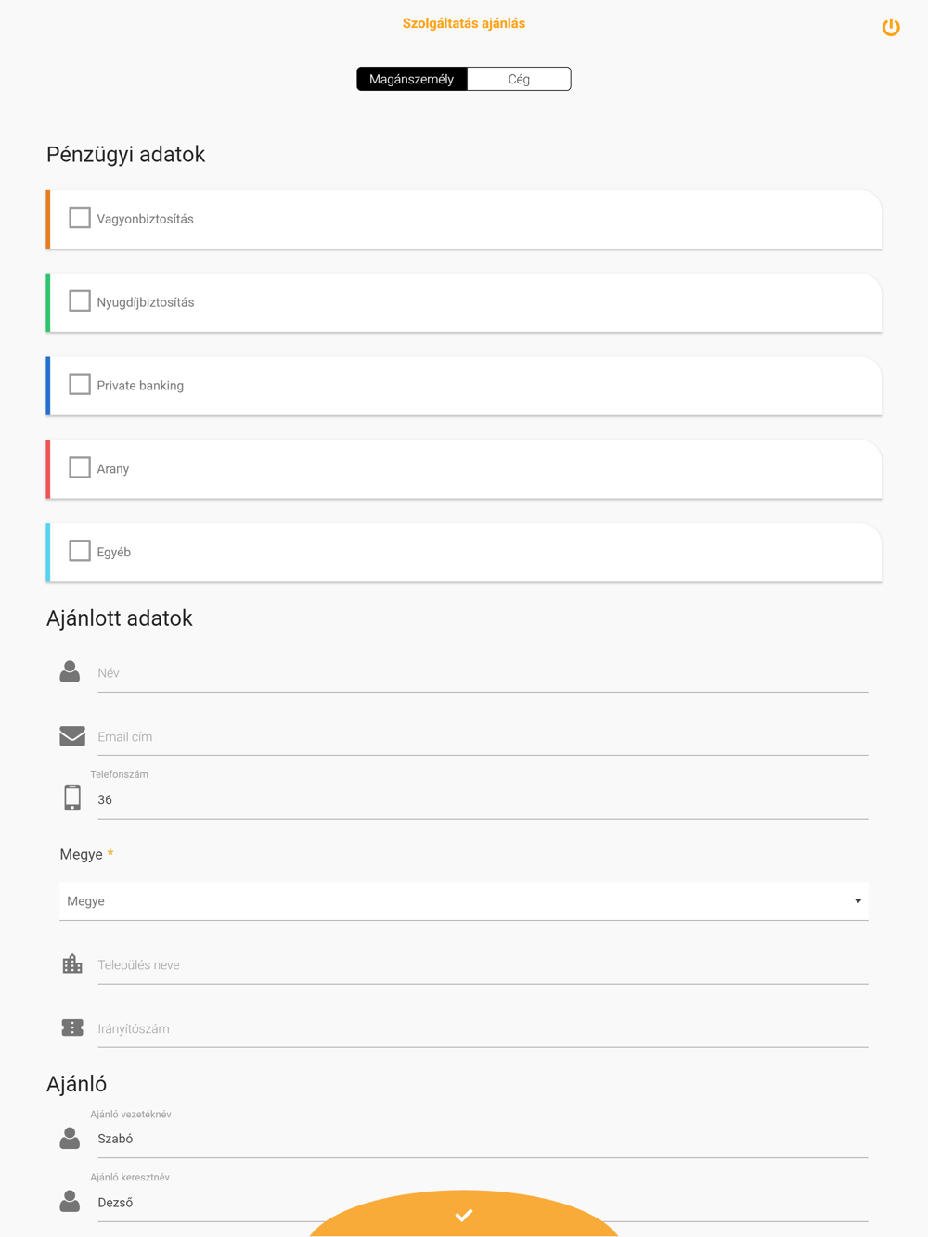
Task: Submit form with orange checkmark button
Action: (x=464, y=1214)
